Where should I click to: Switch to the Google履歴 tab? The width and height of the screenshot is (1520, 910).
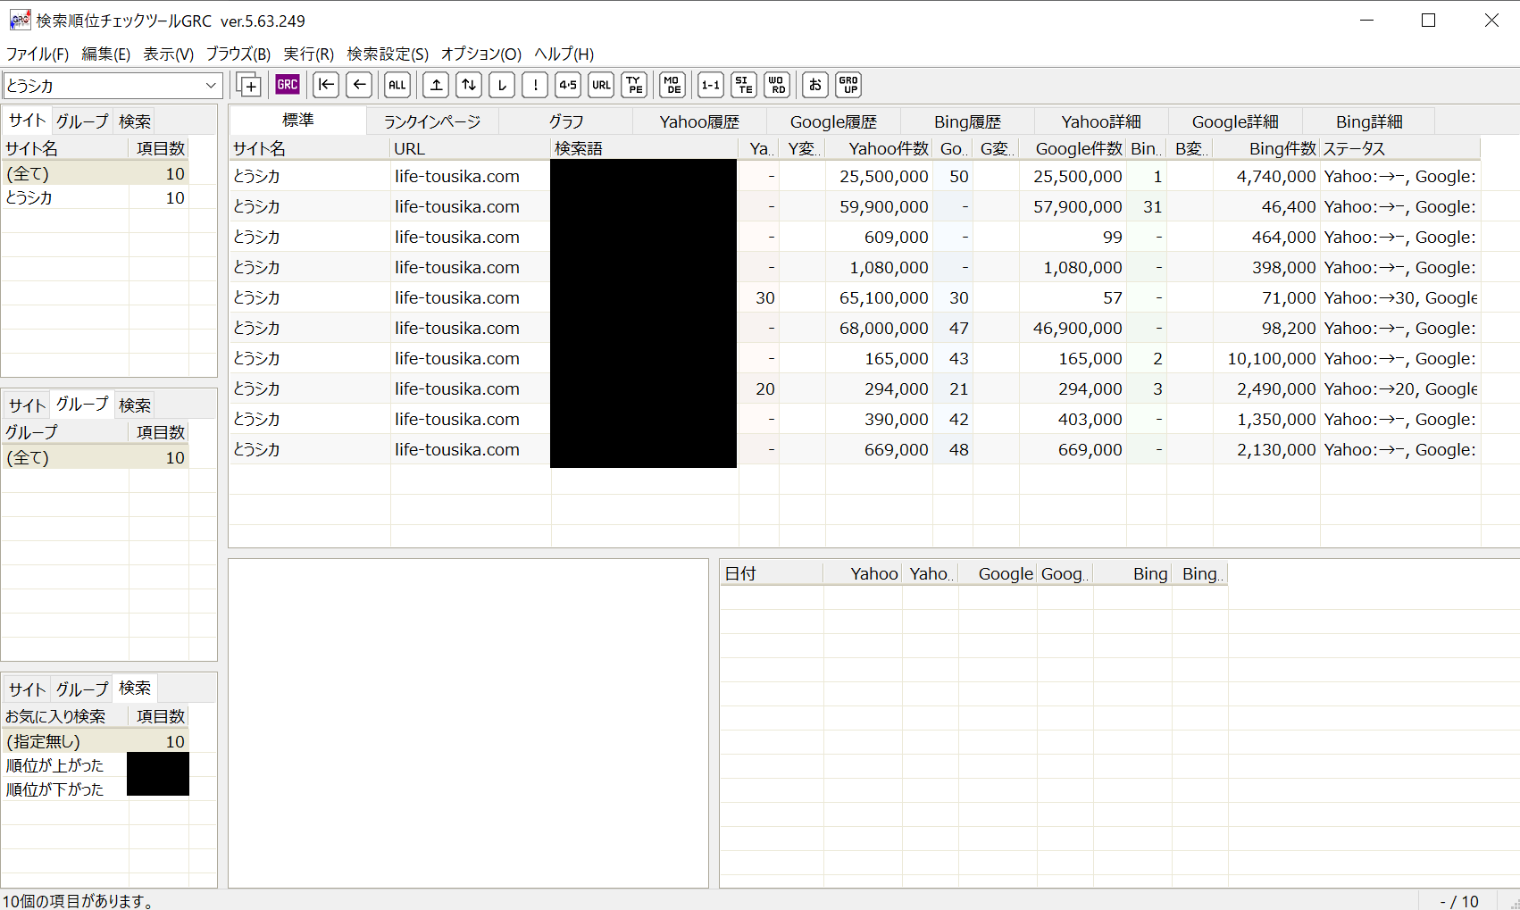coord(833,121)
